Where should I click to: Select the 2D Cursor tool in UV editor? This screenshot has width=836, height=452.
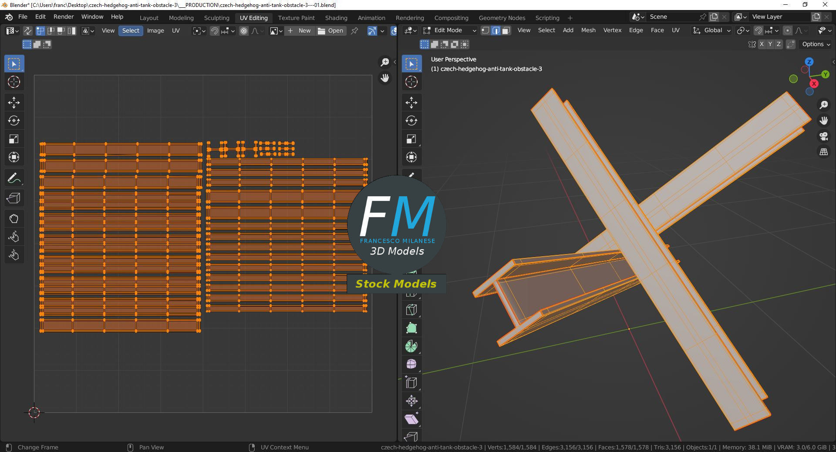click(x=13, y=82)
